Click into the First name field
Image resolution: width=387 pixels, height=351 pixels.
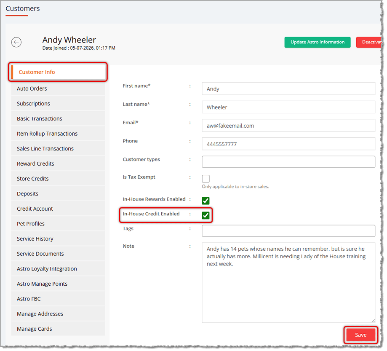click(x=288, y=88)
